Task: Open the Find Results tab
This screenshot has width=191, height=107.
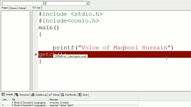Action: pos(69,95)
